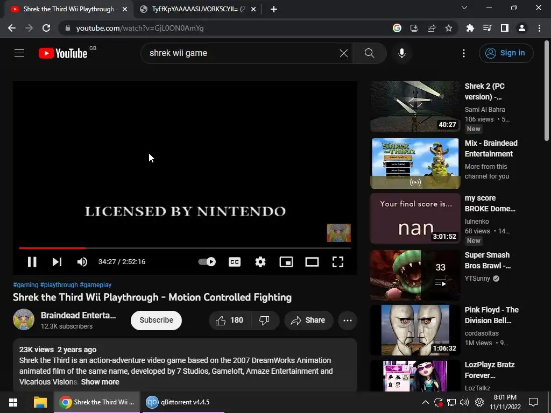Like the video with 180 likes
Screen dimensions: 551x413
click(229, 321)
